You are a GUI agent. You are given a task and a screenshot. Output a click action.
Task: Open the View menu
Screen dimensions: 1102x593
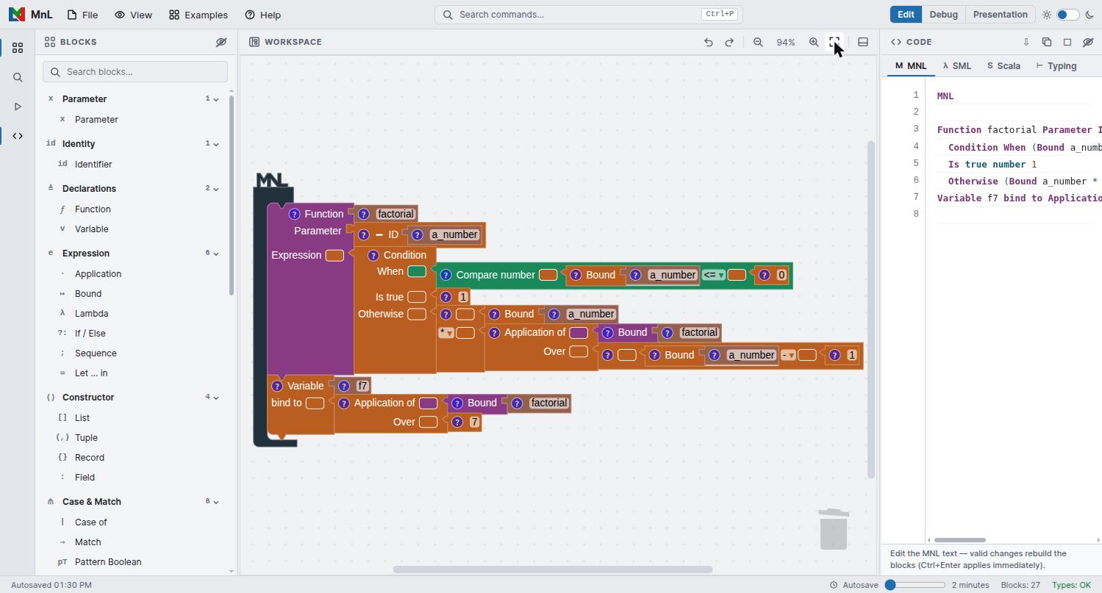(x=133, y=15)
